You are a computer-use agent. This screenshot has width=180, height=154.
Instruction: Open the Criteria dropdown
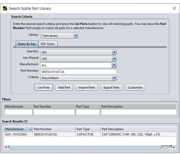coord(78,78)
